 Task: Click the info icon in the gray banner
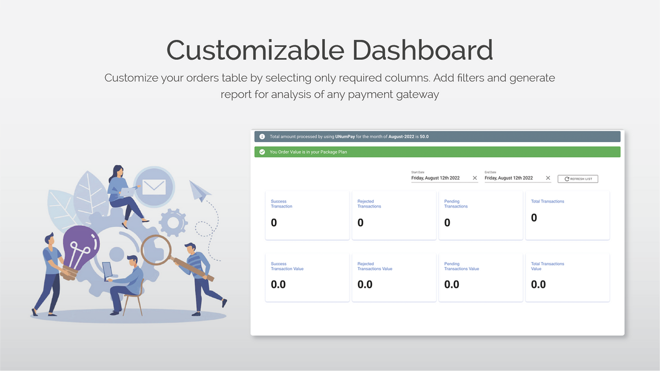coord(262,136)
